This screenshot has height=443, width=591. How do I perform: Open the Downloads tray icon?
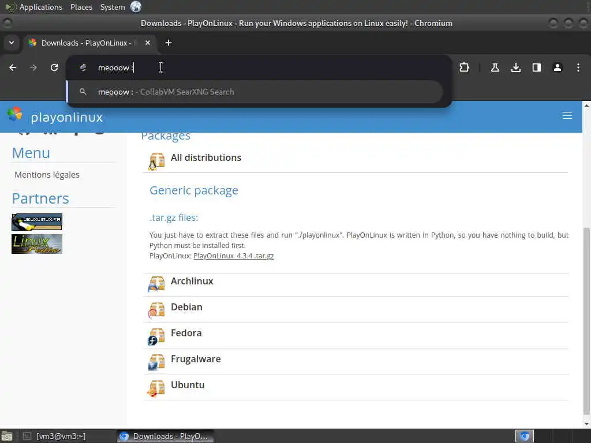(515, 67)
